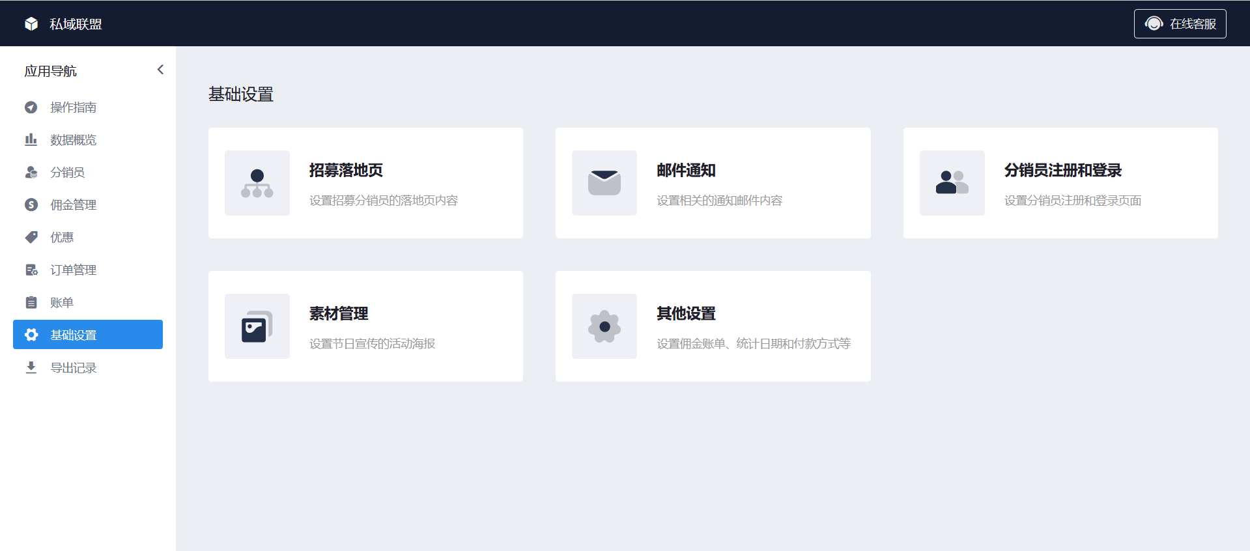The image size is (1250, 551).
Task: Click the bar chart icon beside 数据概览
Action: (x=31, y=139)
